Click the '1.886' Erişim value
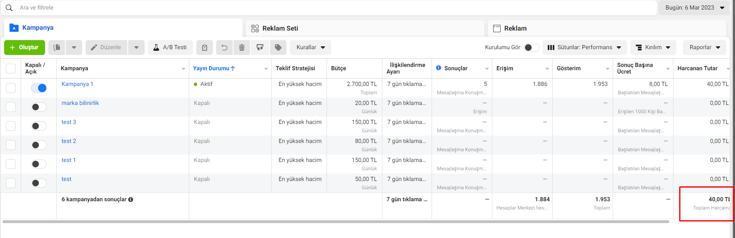Screen dimensions: 735x238 coord(540,84)
